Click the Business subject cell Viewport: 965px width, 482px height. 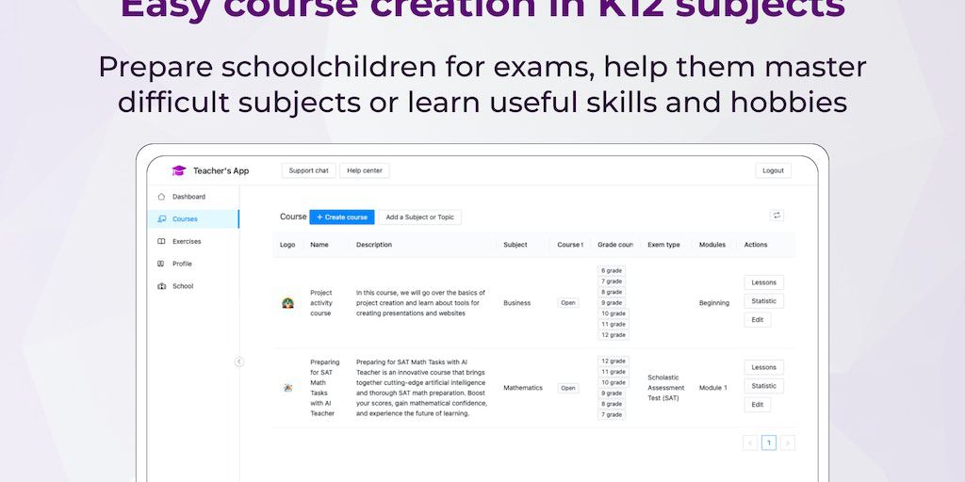coord(517,303)
